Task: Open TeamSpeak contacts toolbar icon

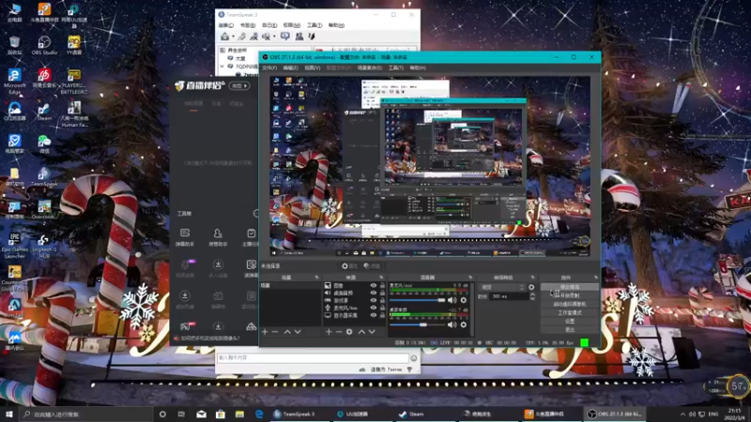Action: pyautogui.click(x=299, y=37)
